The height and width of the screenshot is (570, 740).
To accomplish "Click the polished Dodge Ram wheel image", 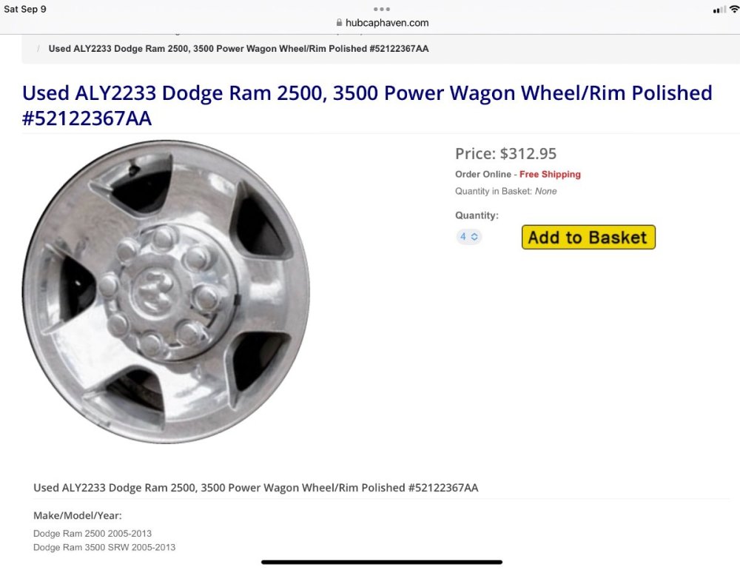I will [166, 292].
